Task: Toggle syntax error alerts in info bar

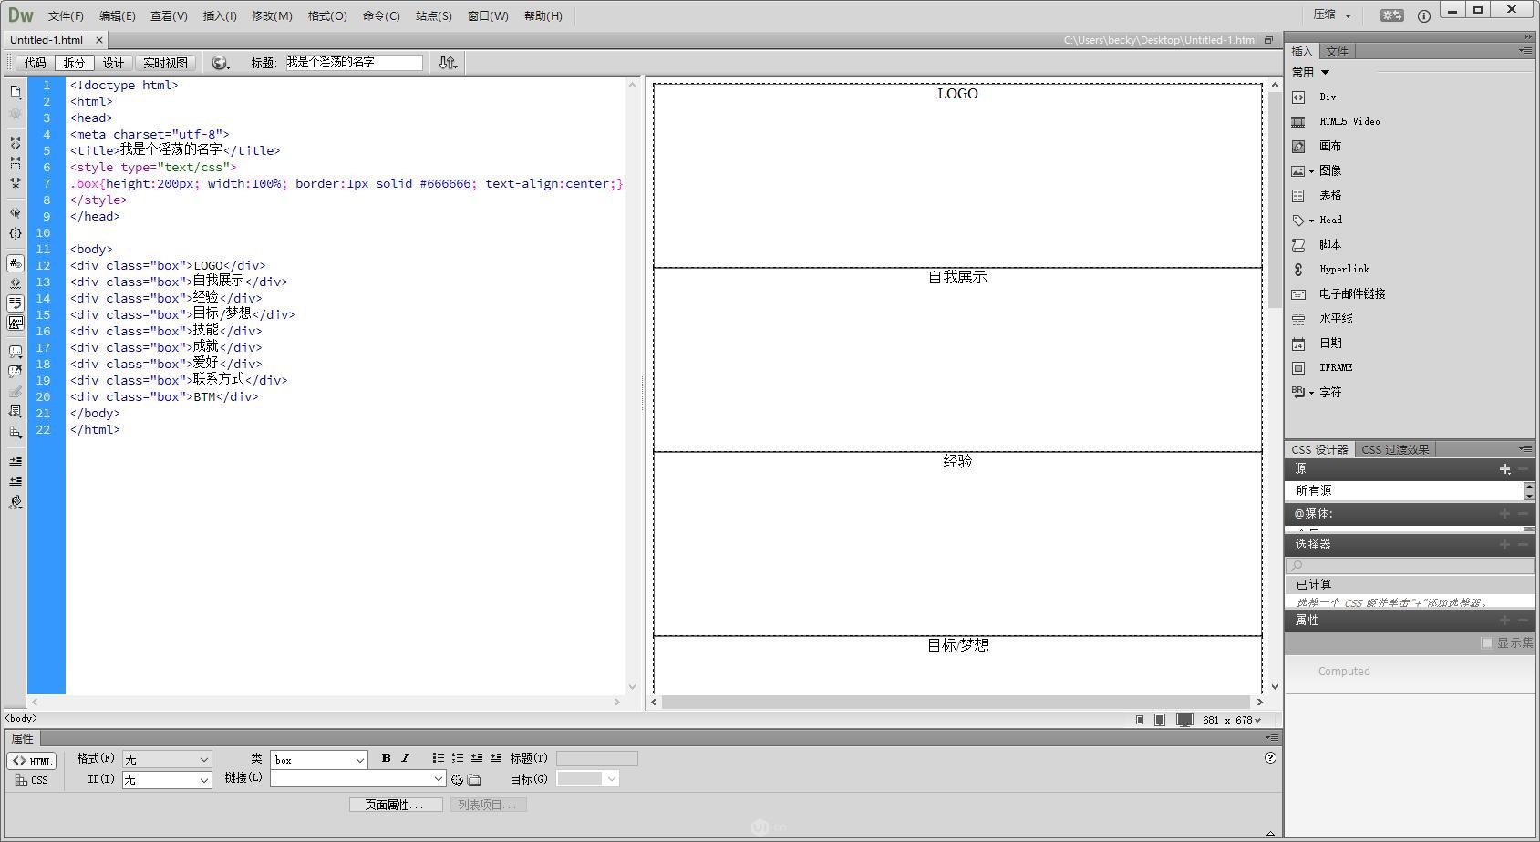Action: click(16, 323)
